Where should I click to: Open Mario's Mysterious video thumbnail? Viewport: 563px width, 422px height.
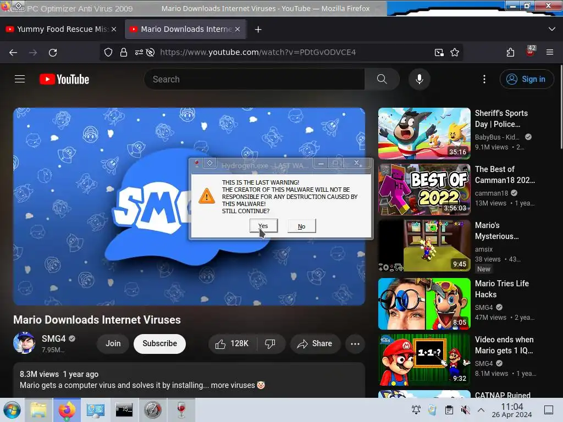click(424, 246)
